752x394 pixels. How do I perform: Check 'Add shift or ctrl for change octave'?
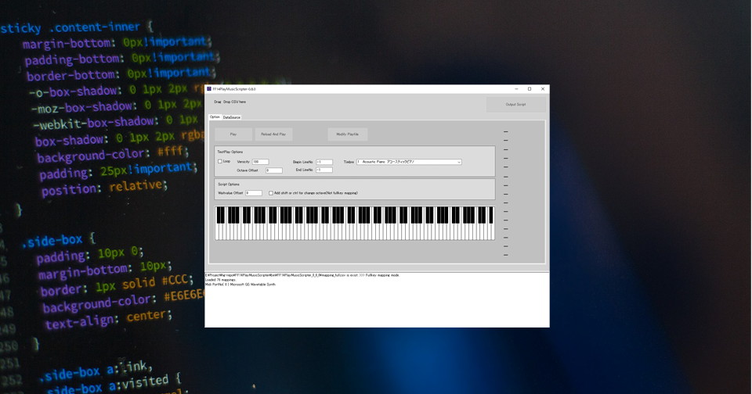click(x=271, y=193)
